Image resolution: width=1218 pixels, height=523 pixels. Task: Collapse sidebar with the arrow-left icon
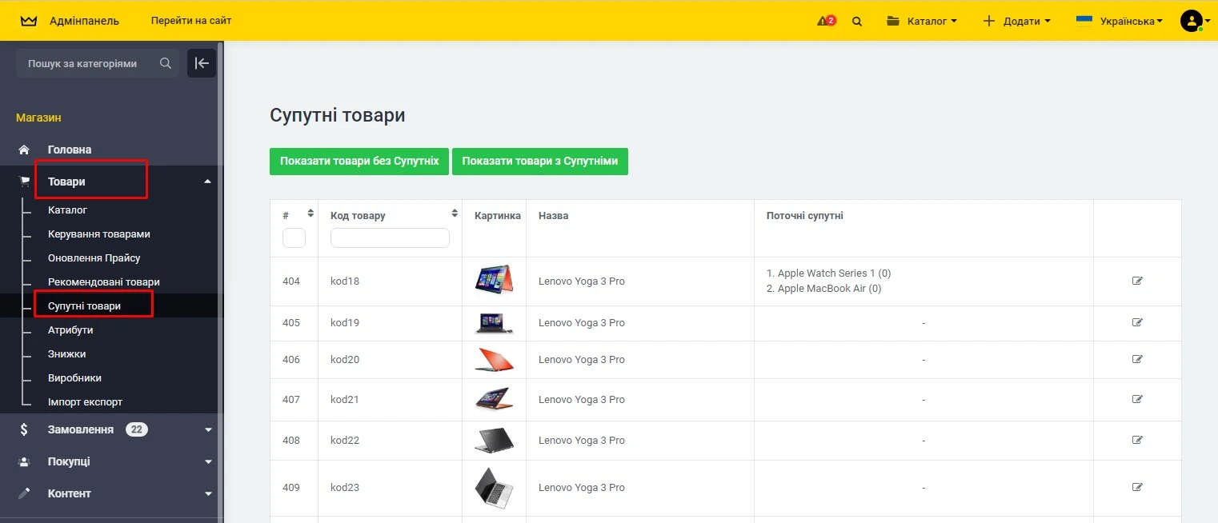(x=202, y=63)
